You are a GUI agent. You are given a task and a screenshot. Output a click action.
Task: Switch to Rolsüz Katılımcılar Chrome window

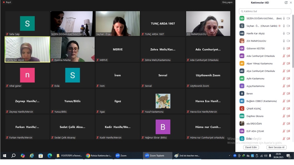[x=98, y=156]
